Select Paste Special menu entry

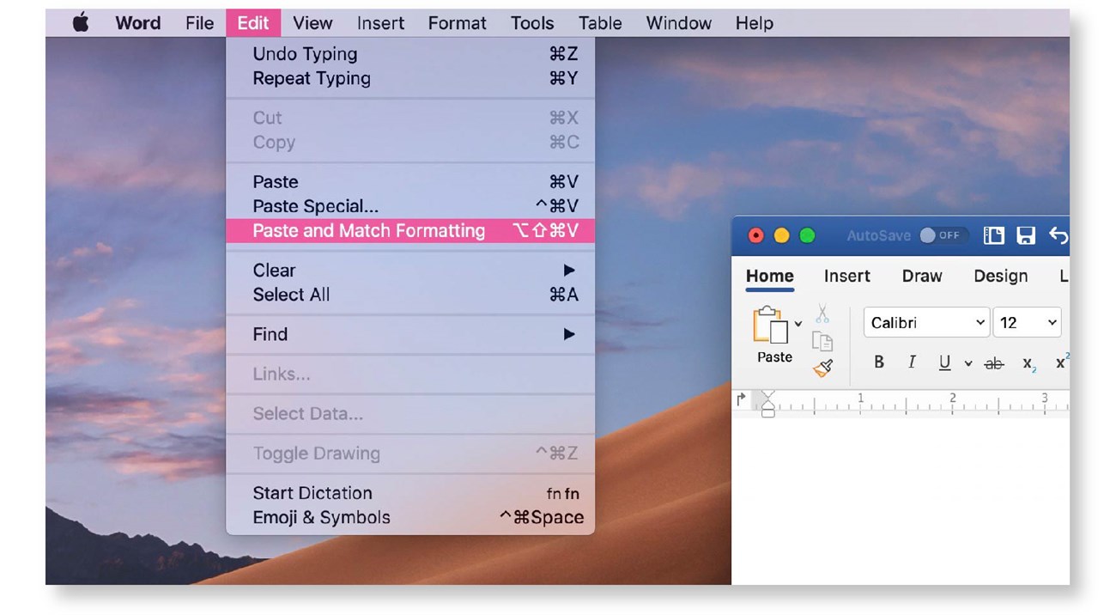click(409, 206)
